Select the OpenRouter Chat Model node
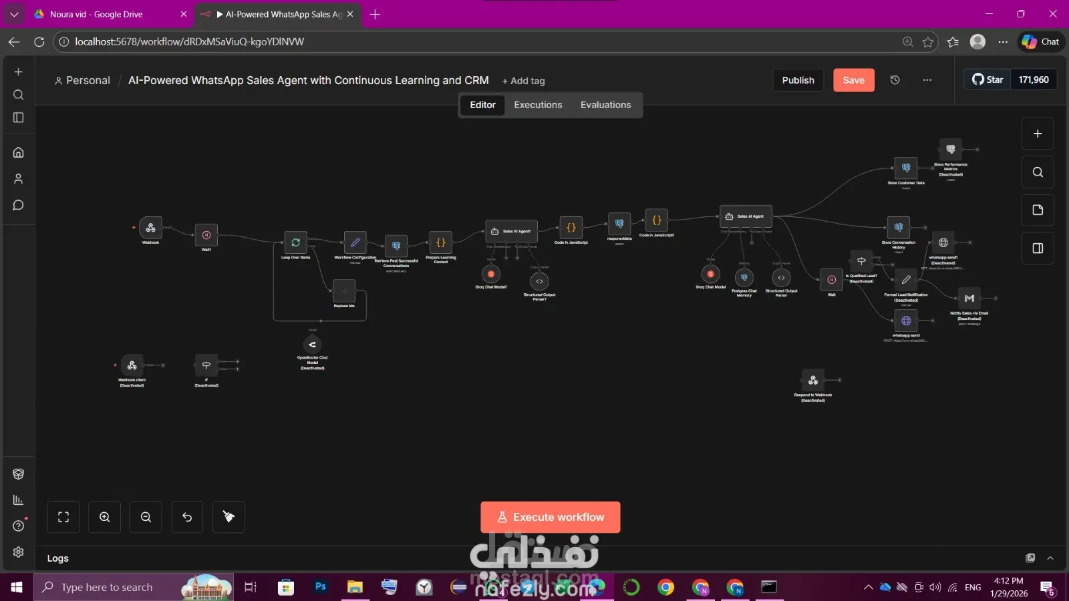This screenshot has height=601, width=1069. tap(312, 345)
